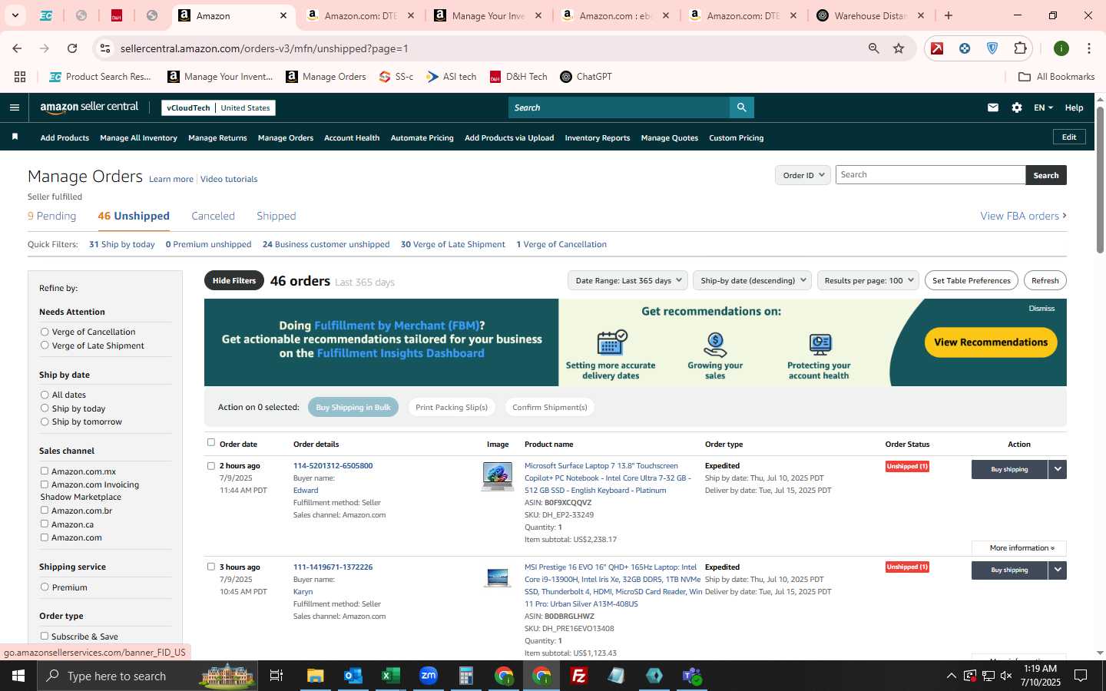The width and height of the screenshot is (1106, 691).
Task: Expand Buy shipping arrow for MSI Prestige order
Action: (1058, 570)
